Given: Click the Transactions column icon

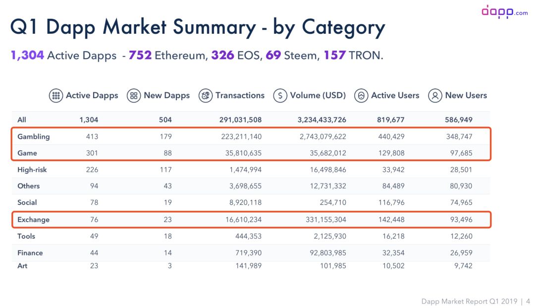Looking at the screenshot, I should (x=206, y=96).
